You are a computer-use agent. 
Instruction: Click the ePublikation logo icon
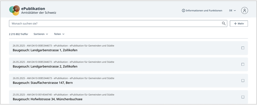click(x=14, y=10)
